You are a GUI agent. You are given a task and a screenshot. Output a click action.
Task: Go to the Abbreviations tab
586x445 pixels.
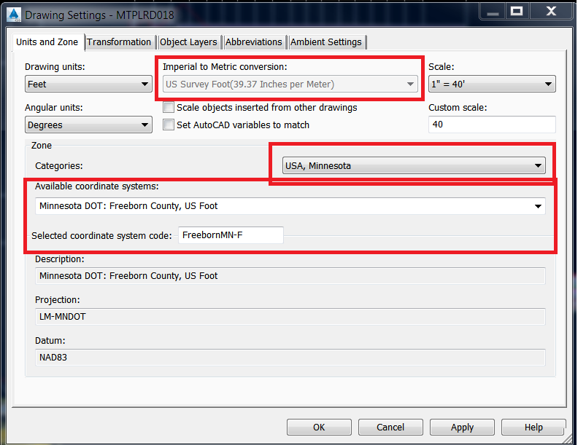254,42
